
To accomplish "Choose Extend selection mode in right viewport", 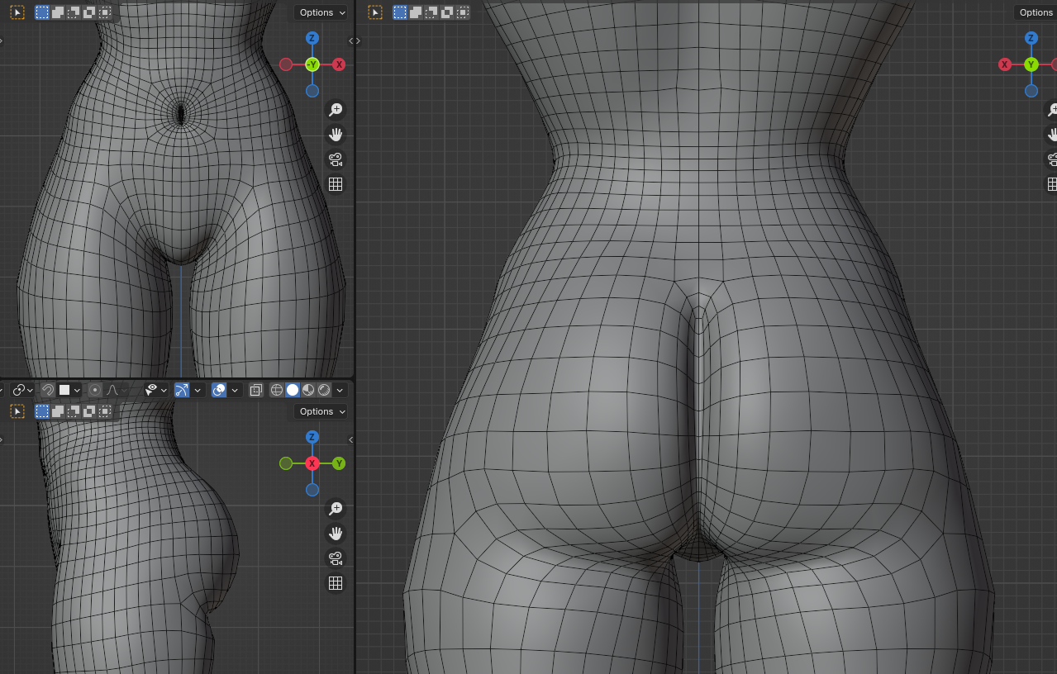I will tap(416, 12).
